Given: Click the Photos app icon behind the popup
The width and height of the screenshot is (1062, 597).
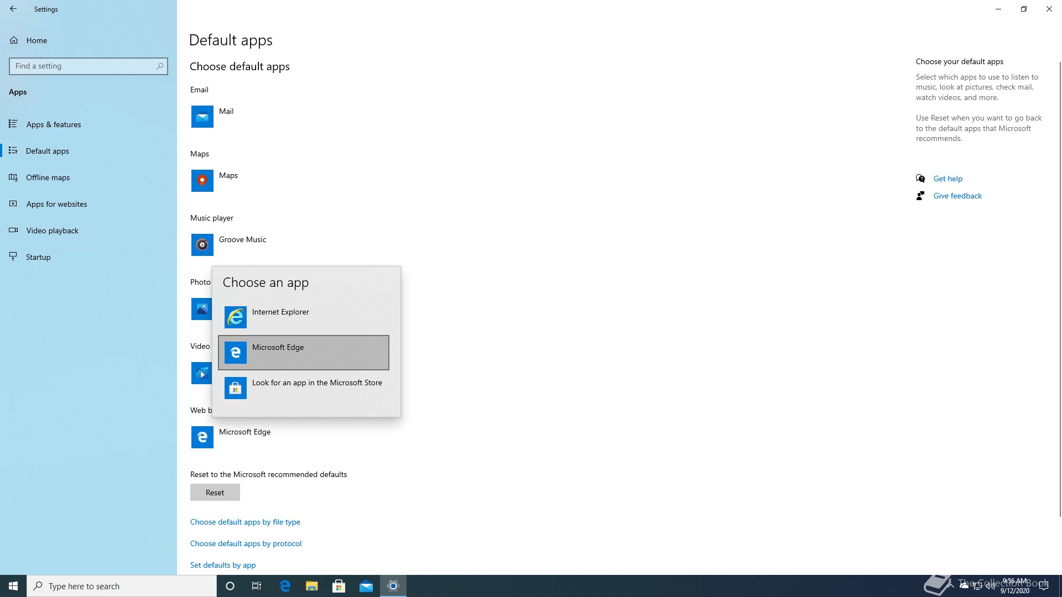Looking at the screenshot, I should 201,309.
